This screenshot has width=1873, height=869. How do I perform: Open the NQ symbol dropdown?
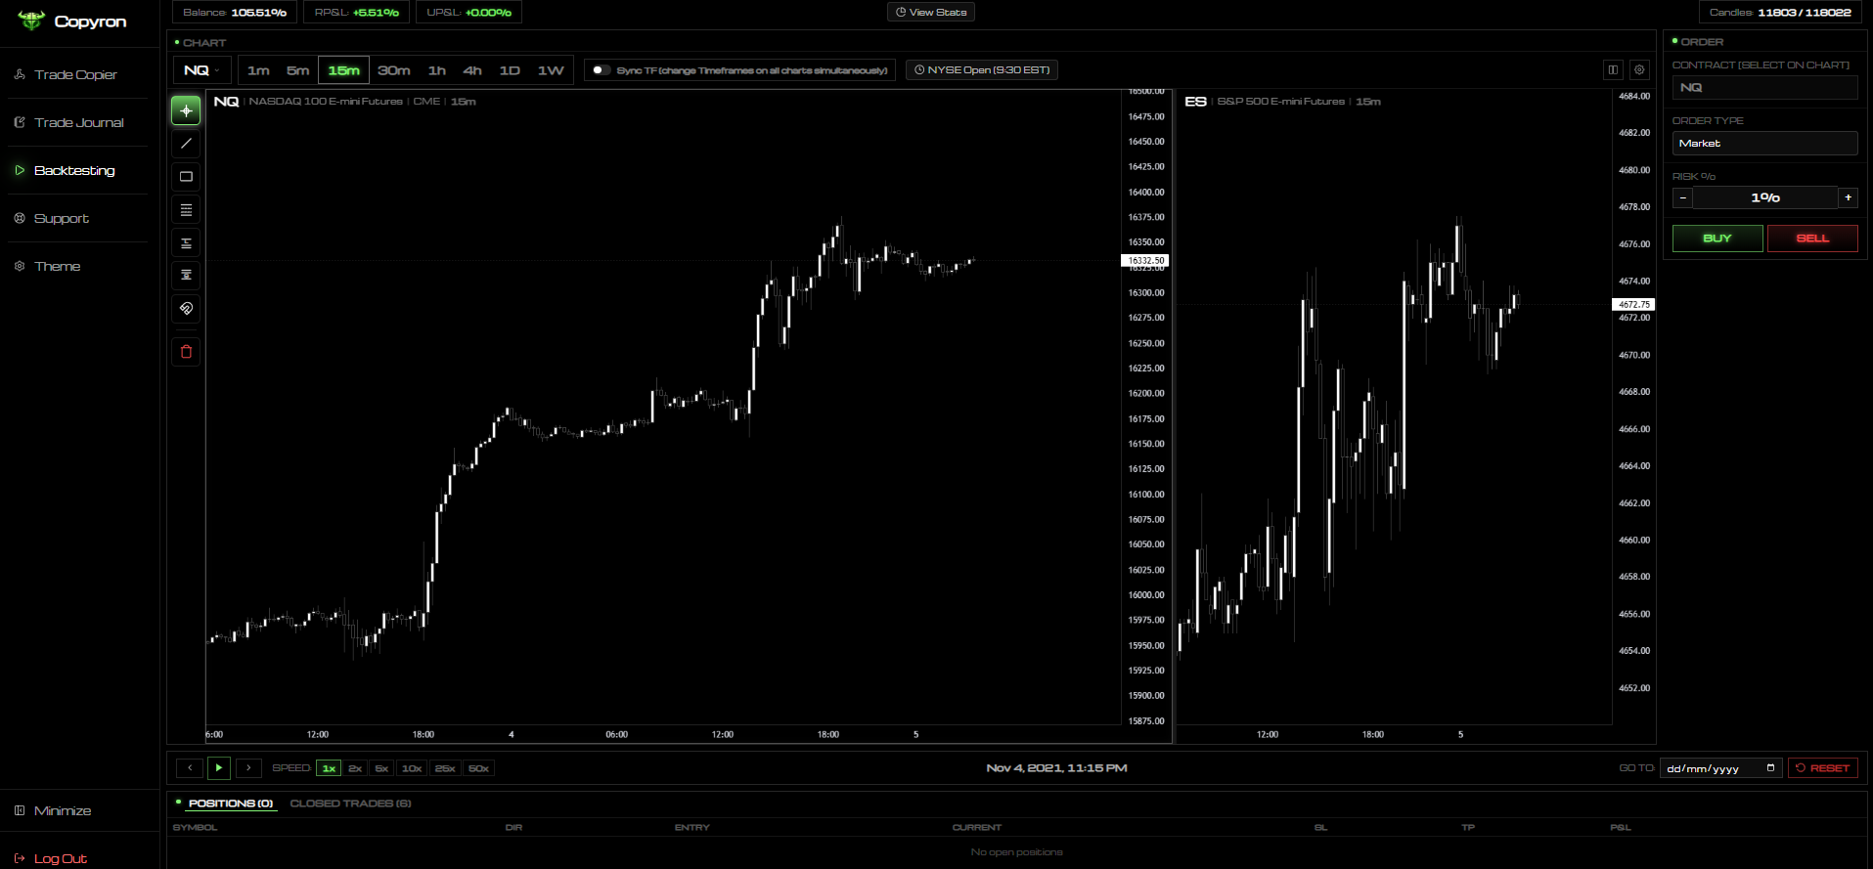tap(202, 70)
